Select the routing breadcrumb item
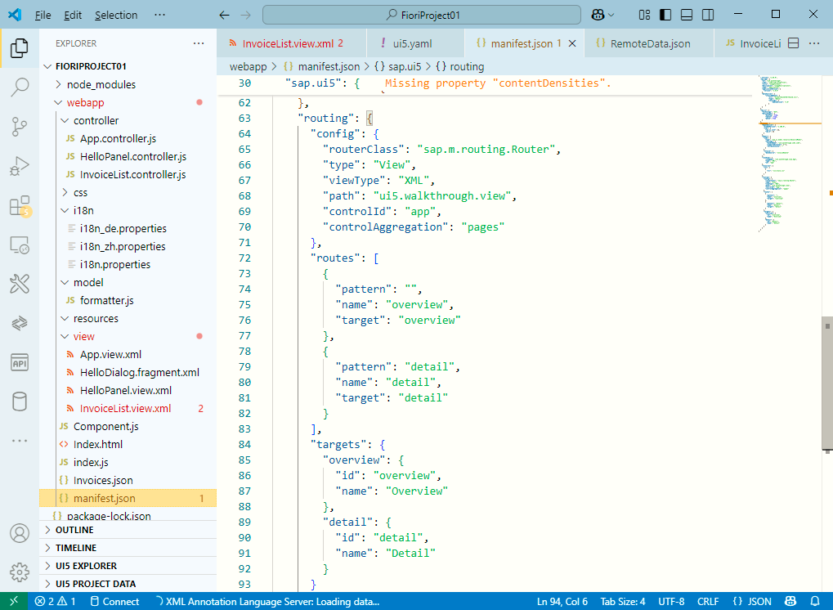This screenshot has height=610, width=833. [460, 66]
